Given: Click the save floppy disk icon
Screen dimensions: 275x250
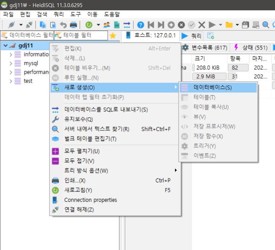Looking at the screenshot, I should click(246, 25).
